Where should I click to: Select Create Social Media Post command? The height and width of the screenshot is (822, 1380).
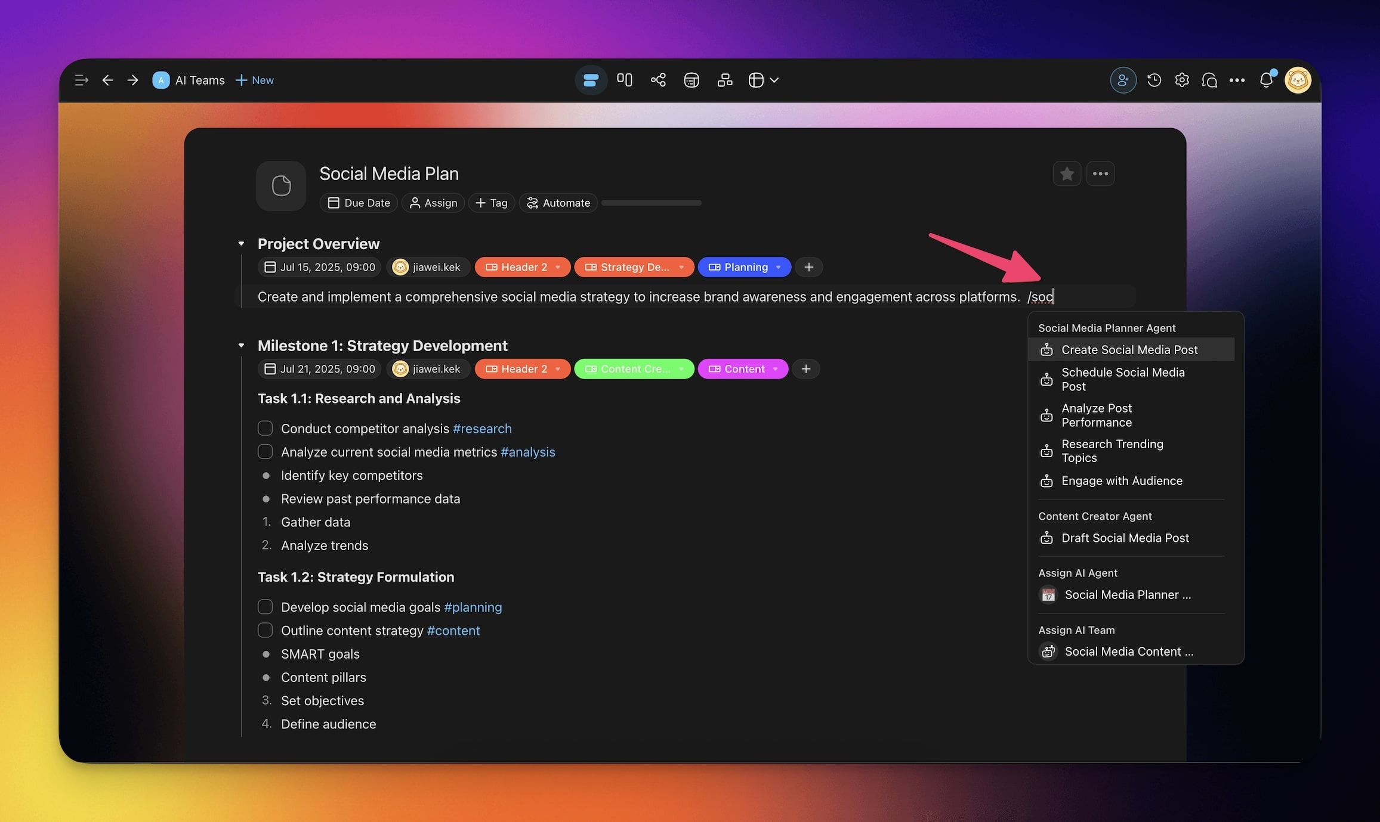(1129, 350)
